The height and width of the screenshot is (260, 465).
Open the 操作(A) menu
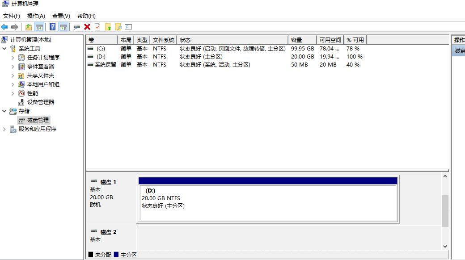tap(36, 16)
